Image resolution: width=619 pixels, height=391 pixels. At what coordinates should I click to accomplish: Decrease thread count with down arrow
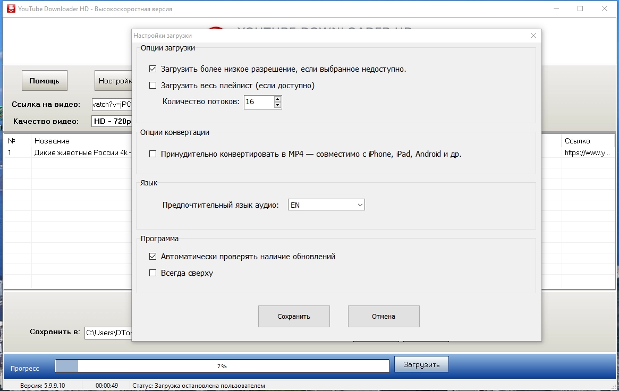pyautogui.click(x=277, y=105)
